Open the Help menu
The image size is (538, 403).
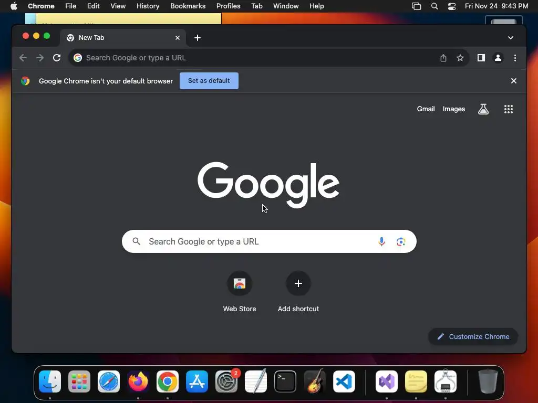[x=316, y=6]
